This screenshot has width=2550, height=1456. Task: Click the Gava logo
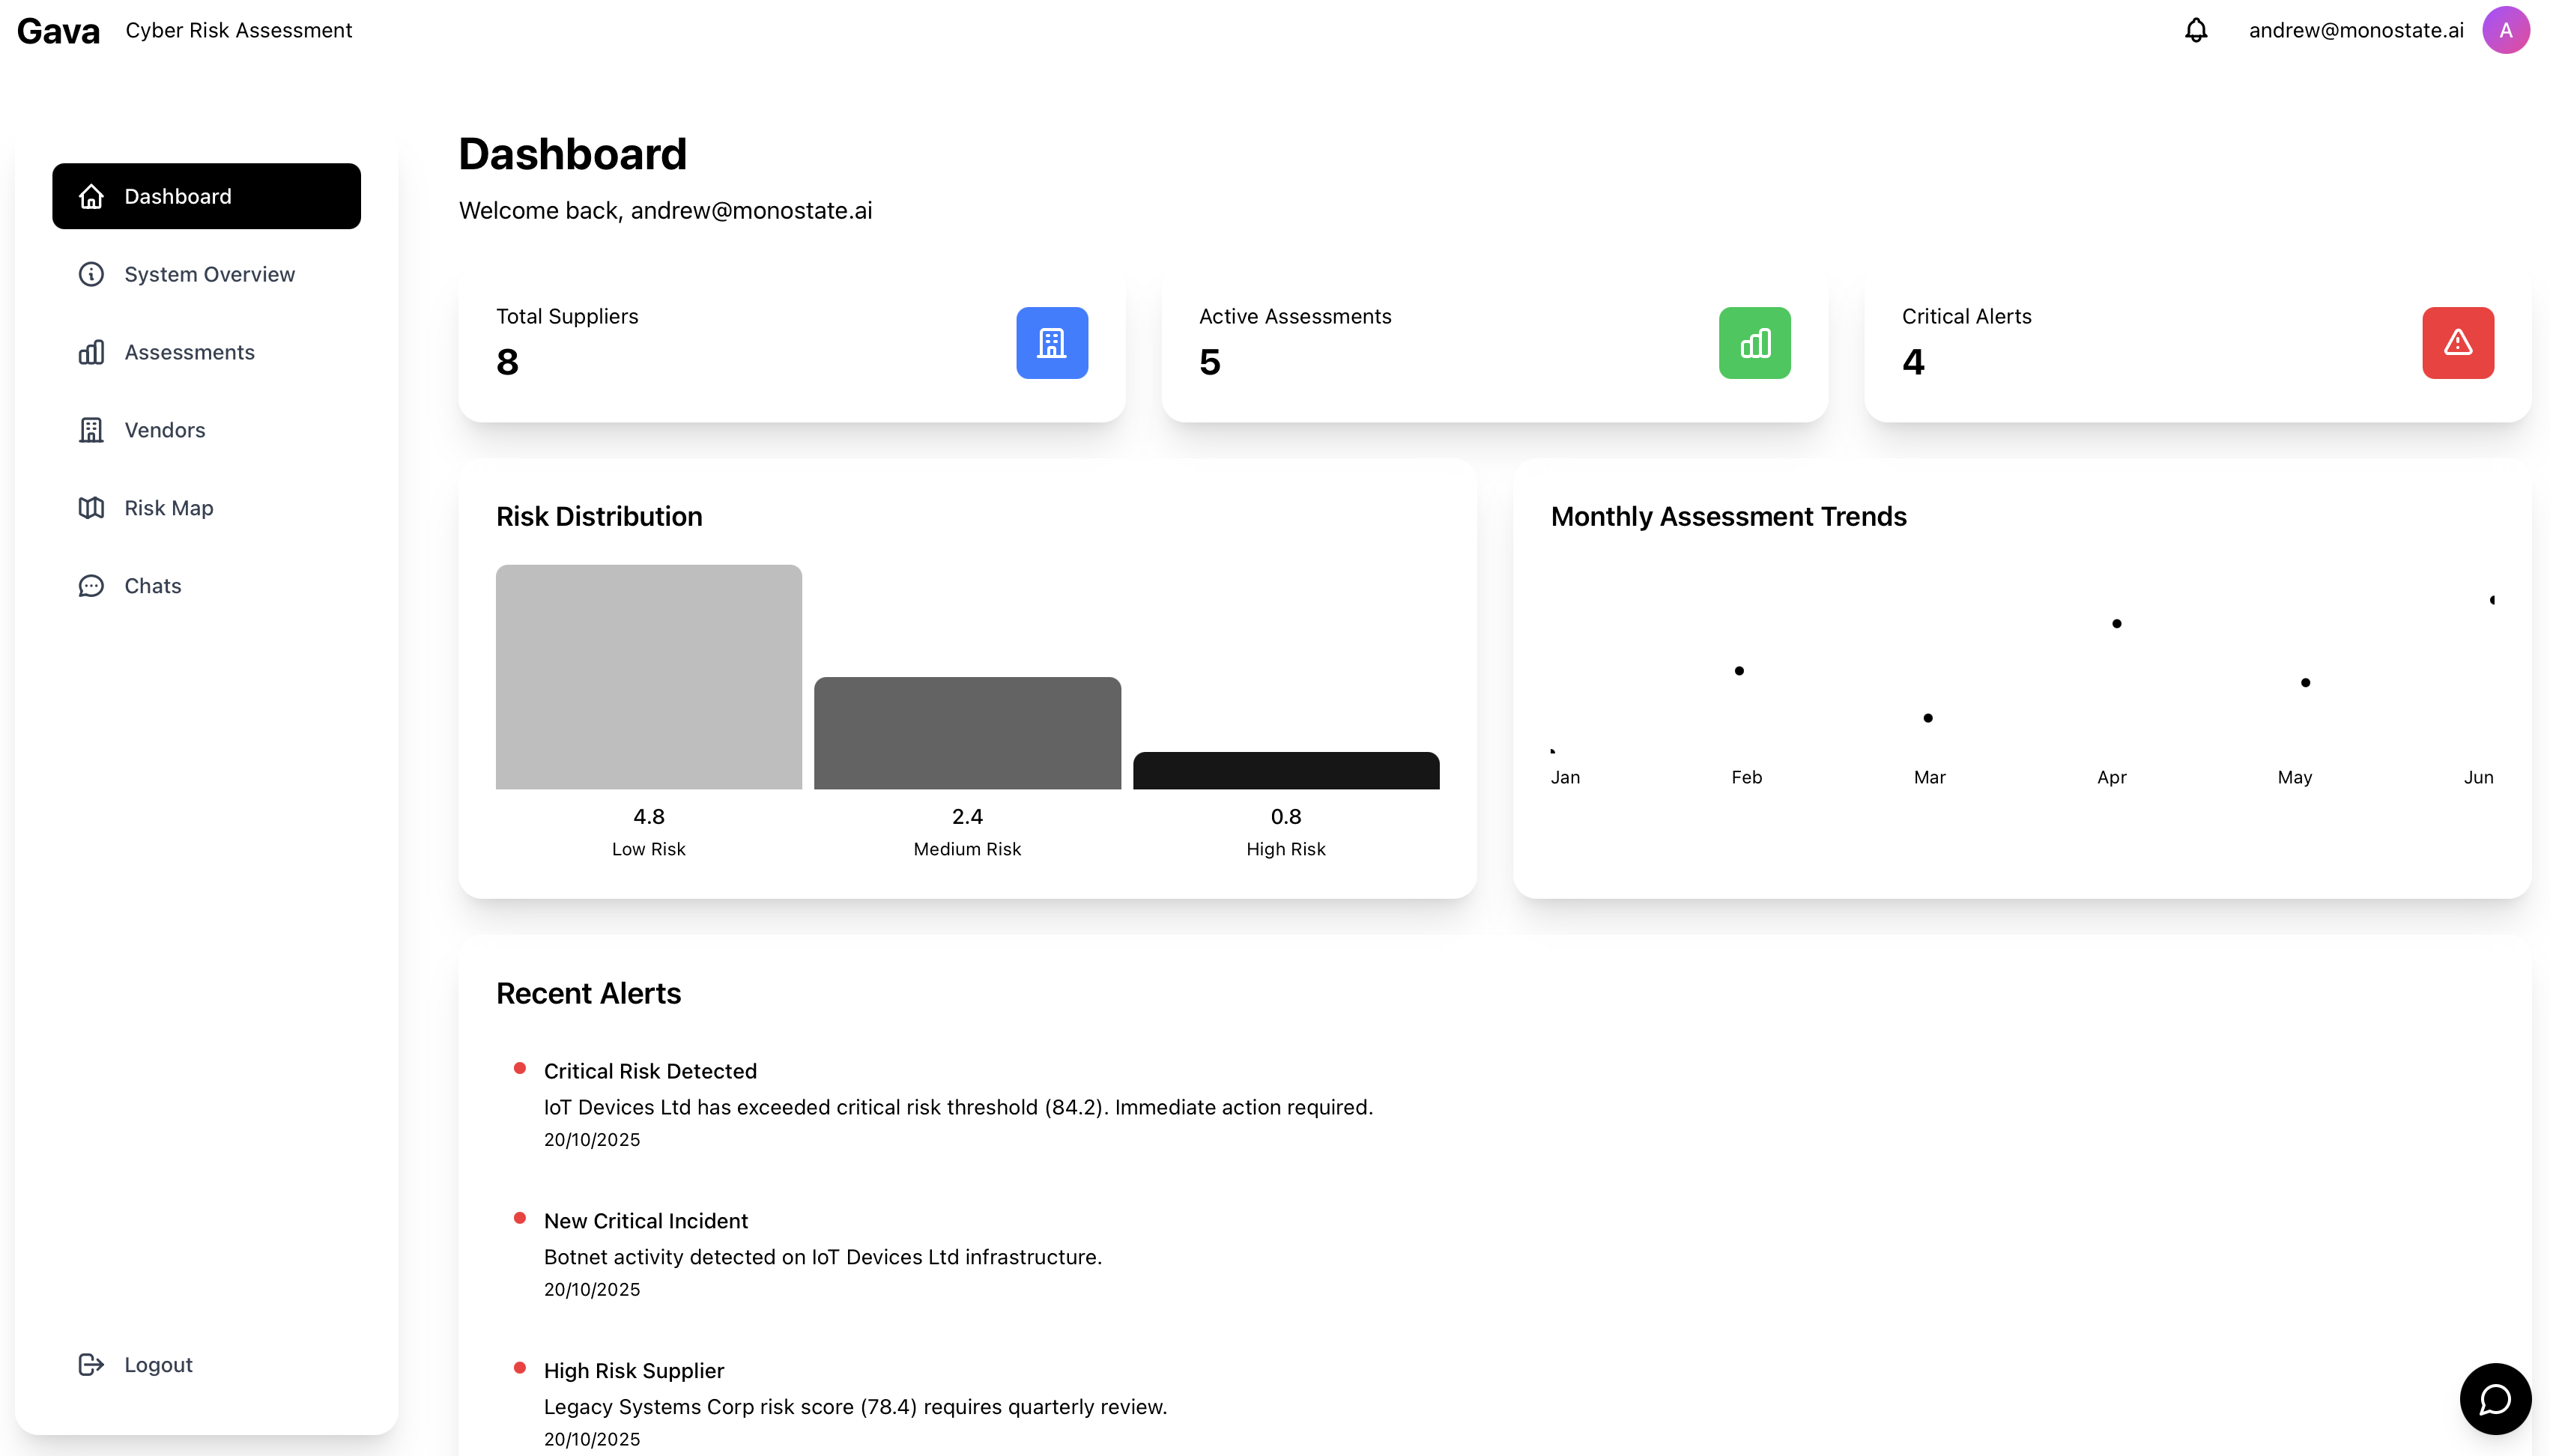tap(58, 31)
